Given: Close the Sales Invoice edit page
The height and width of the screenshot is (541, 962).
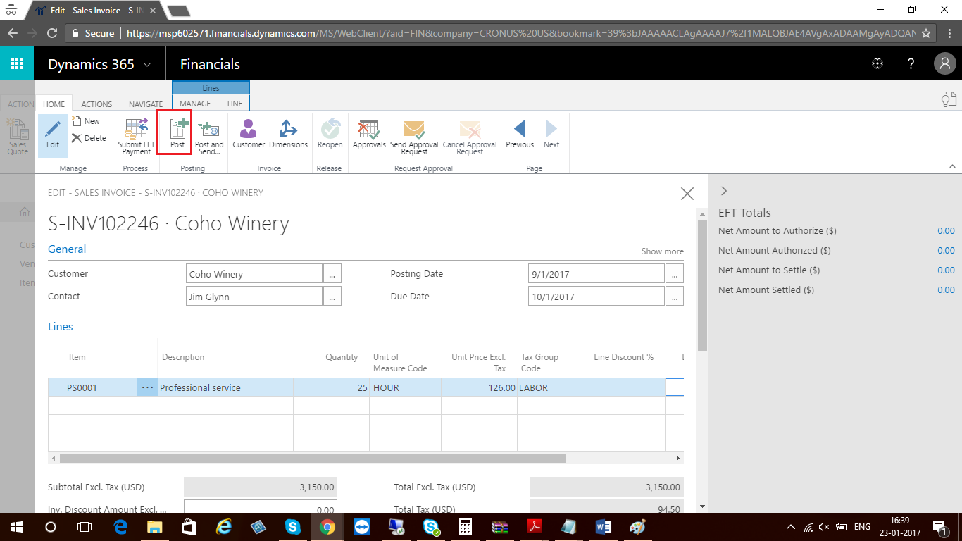Looking at the screenshot, I should click(687, 194).
